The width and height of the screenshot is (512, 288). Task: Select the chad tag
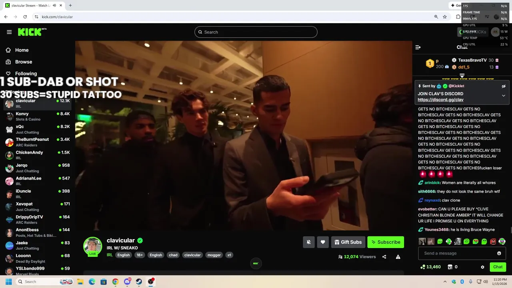coord(173,255)
